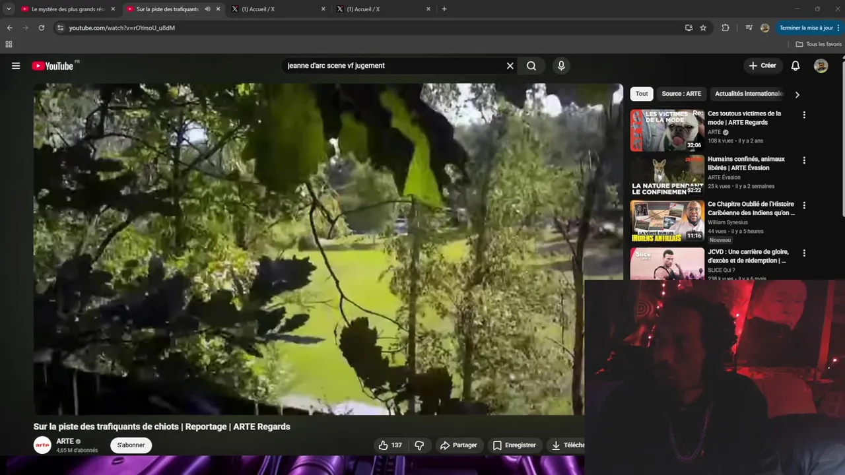Open the ARTE channel avatar
The width and height of the screenshot is (845, 475).
coord(42,445)
